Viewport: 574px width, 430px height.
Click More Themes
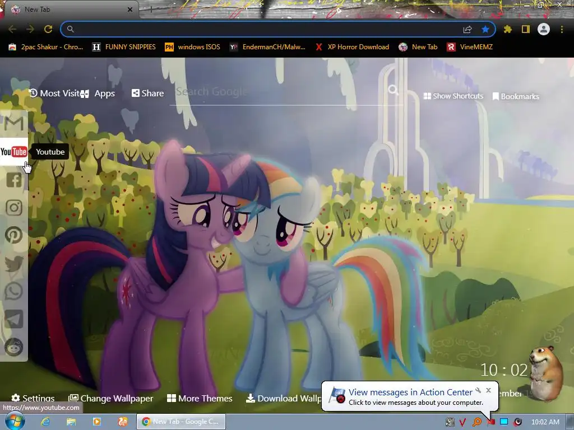200,398
